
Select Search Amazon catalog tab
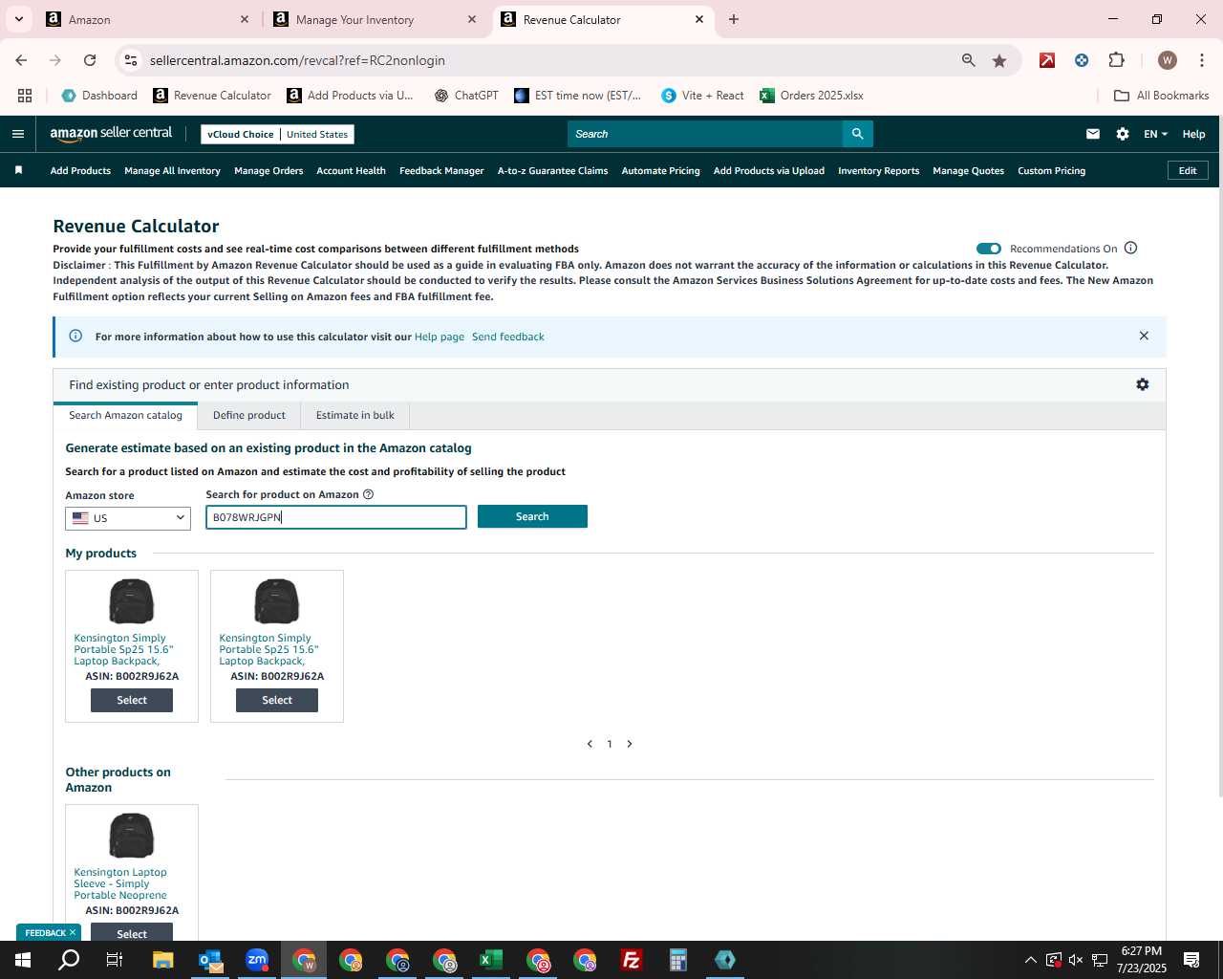tap(125, 415)
